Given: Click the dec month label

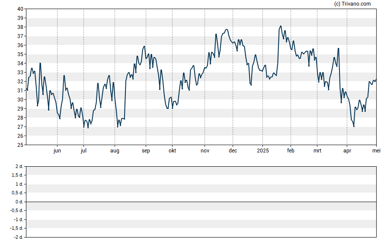Looking at the screenshot, I should [x=233, y=151].
